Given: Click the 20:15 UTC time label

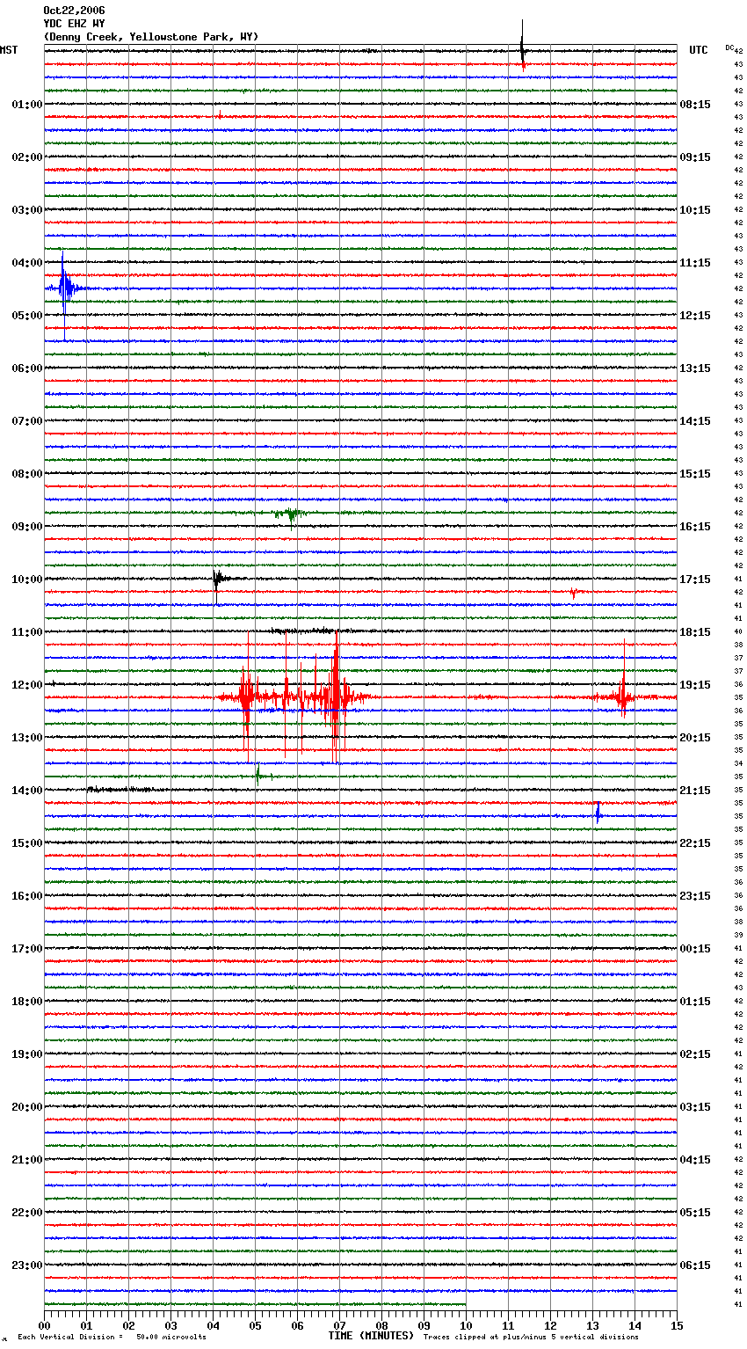Looking at the screenshot, I should 695,738.
